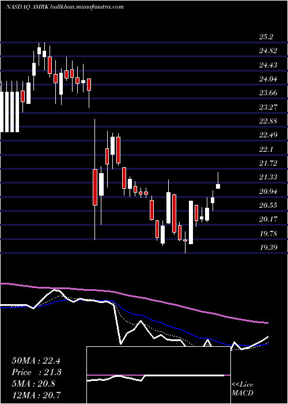Viewport: 288px width, 404px height.
Task: Click the red candle just below 22.49
Action: [118, 150]
